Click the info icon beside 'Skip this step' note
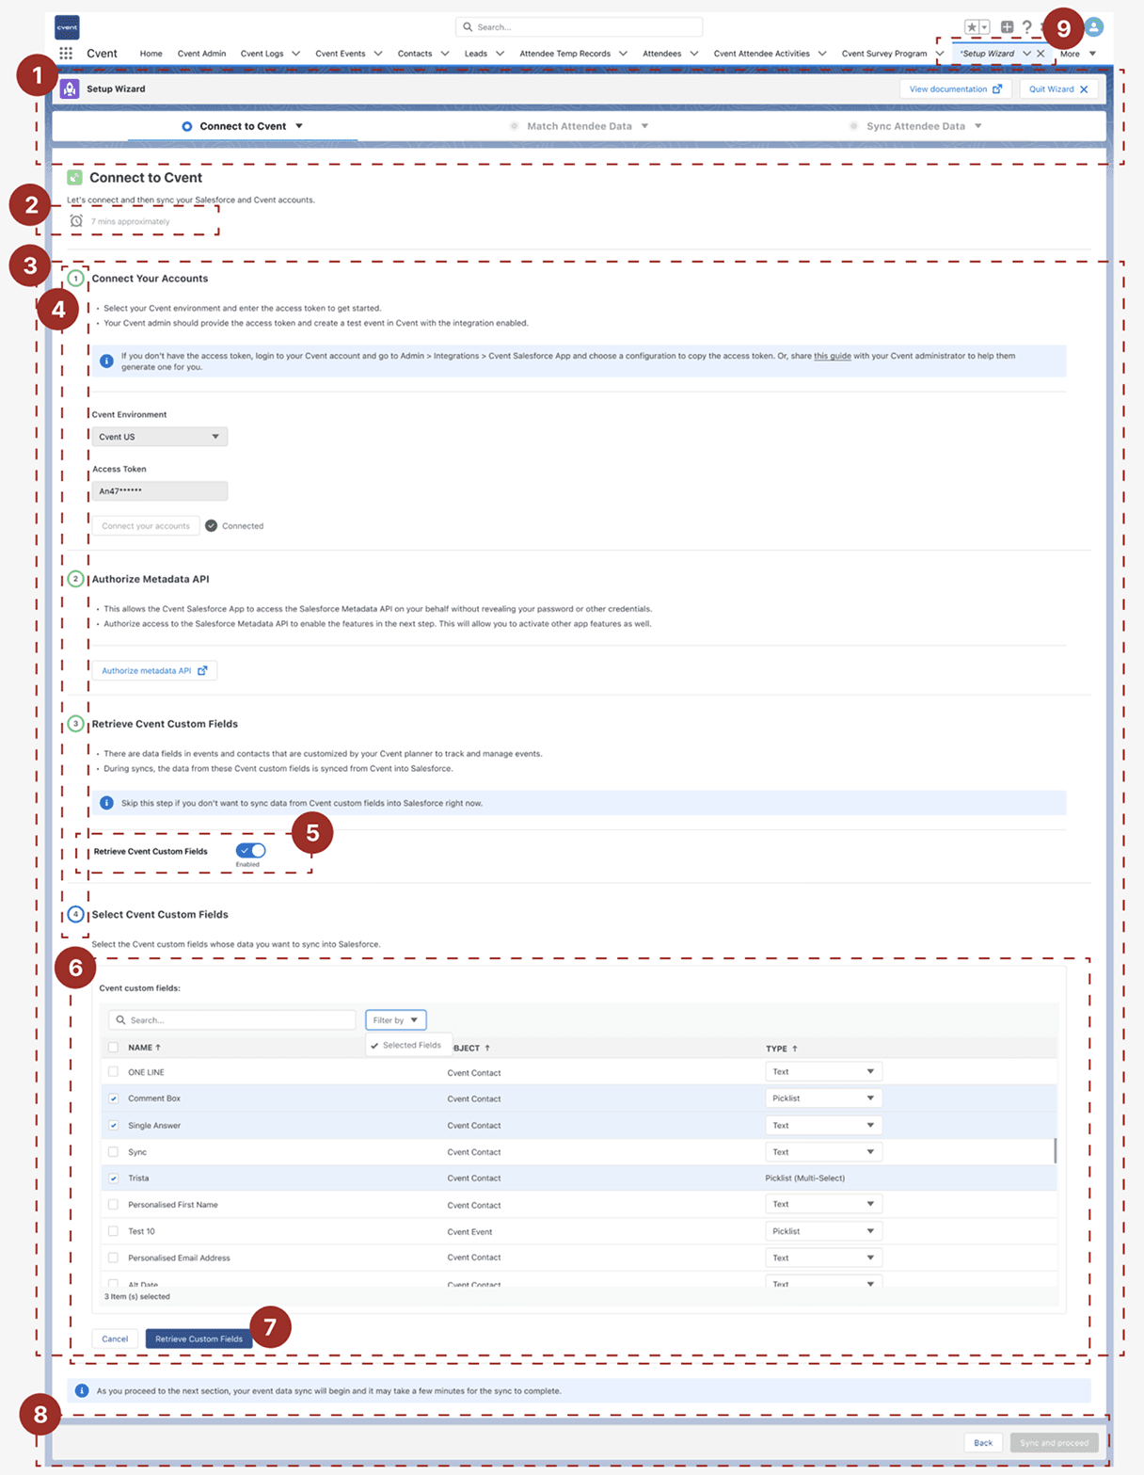1144x1475 pixels. tap(106, 803)
